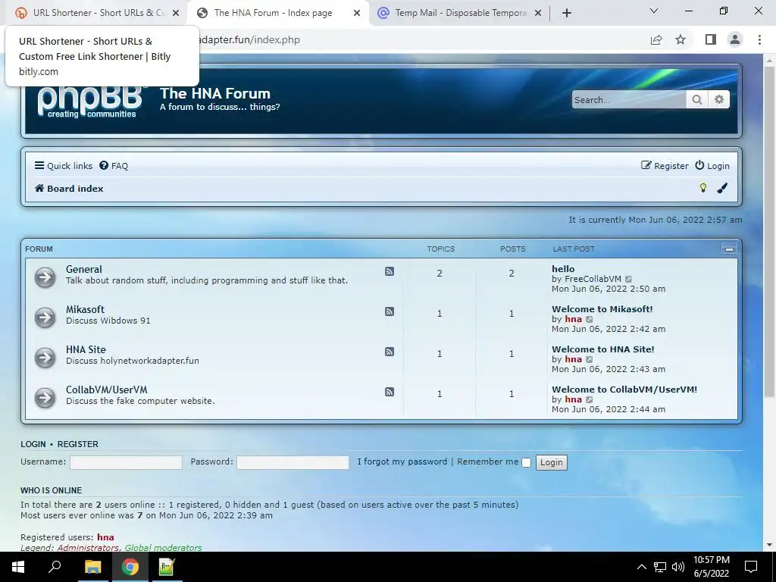Image resolution: width=776 pixels, height=582 pixels.
Task: View latest post icon by FreeCollabVM
Action: pos(628,279)
